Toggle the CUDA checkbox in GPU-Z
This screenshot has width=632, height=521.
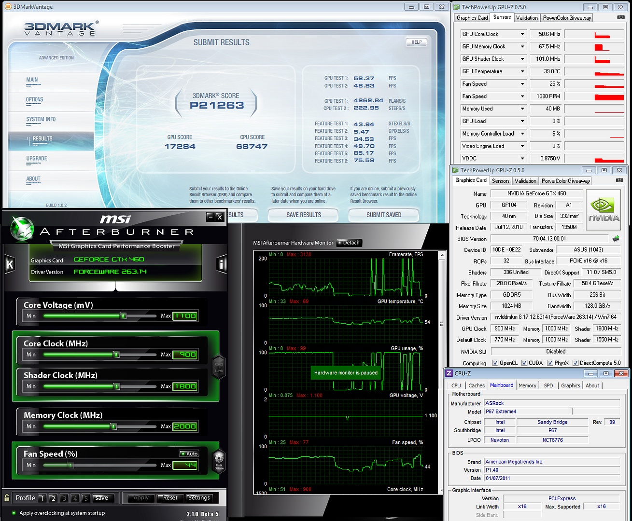coord(524,363)
